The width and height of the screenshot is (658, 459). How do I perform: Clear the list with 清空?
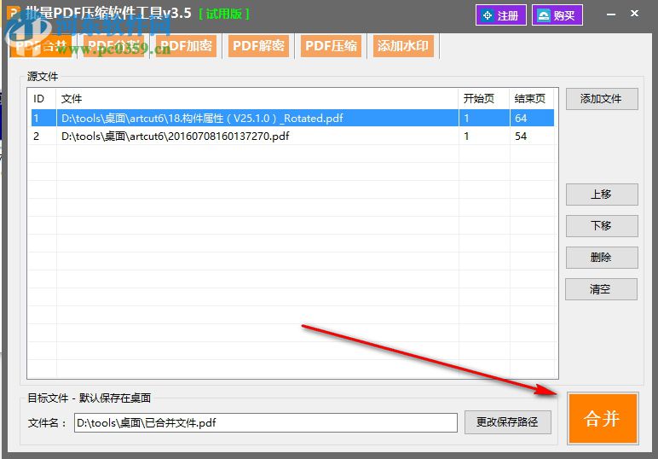point(601,289)
